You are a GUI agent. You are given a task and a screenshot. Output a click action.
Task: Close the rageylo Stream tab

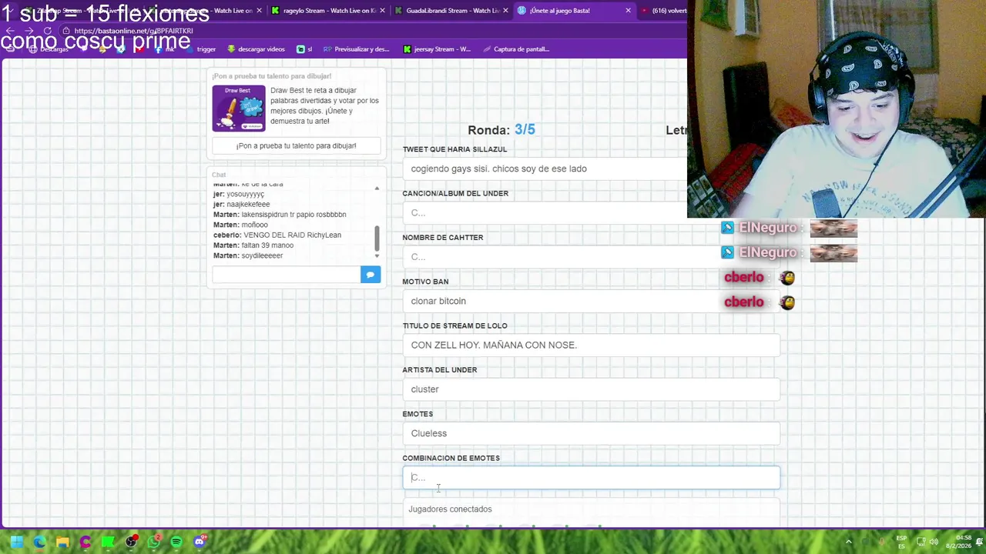click(382, 11)
